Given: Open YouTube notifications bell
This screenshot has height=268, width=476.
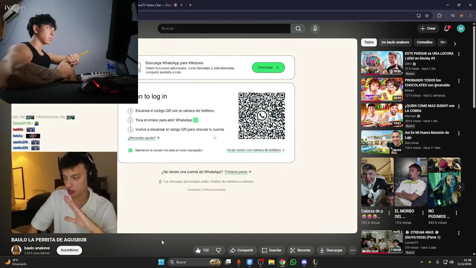Looking at the screenshot, I should pos(447,28).
